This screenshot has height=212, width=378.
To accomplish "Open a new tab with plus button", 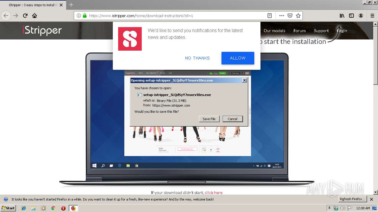I will click(x=71, y=5).
